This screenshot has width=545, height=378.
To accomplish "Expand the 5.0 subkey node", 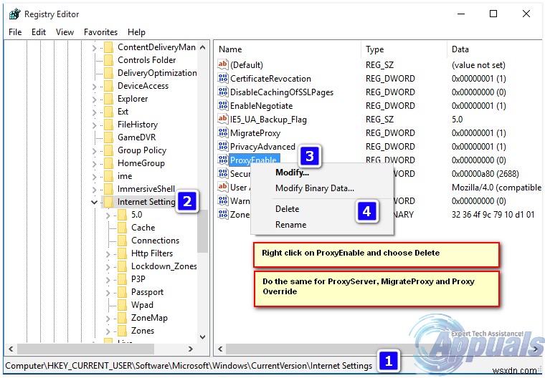I will coord(108,215).
